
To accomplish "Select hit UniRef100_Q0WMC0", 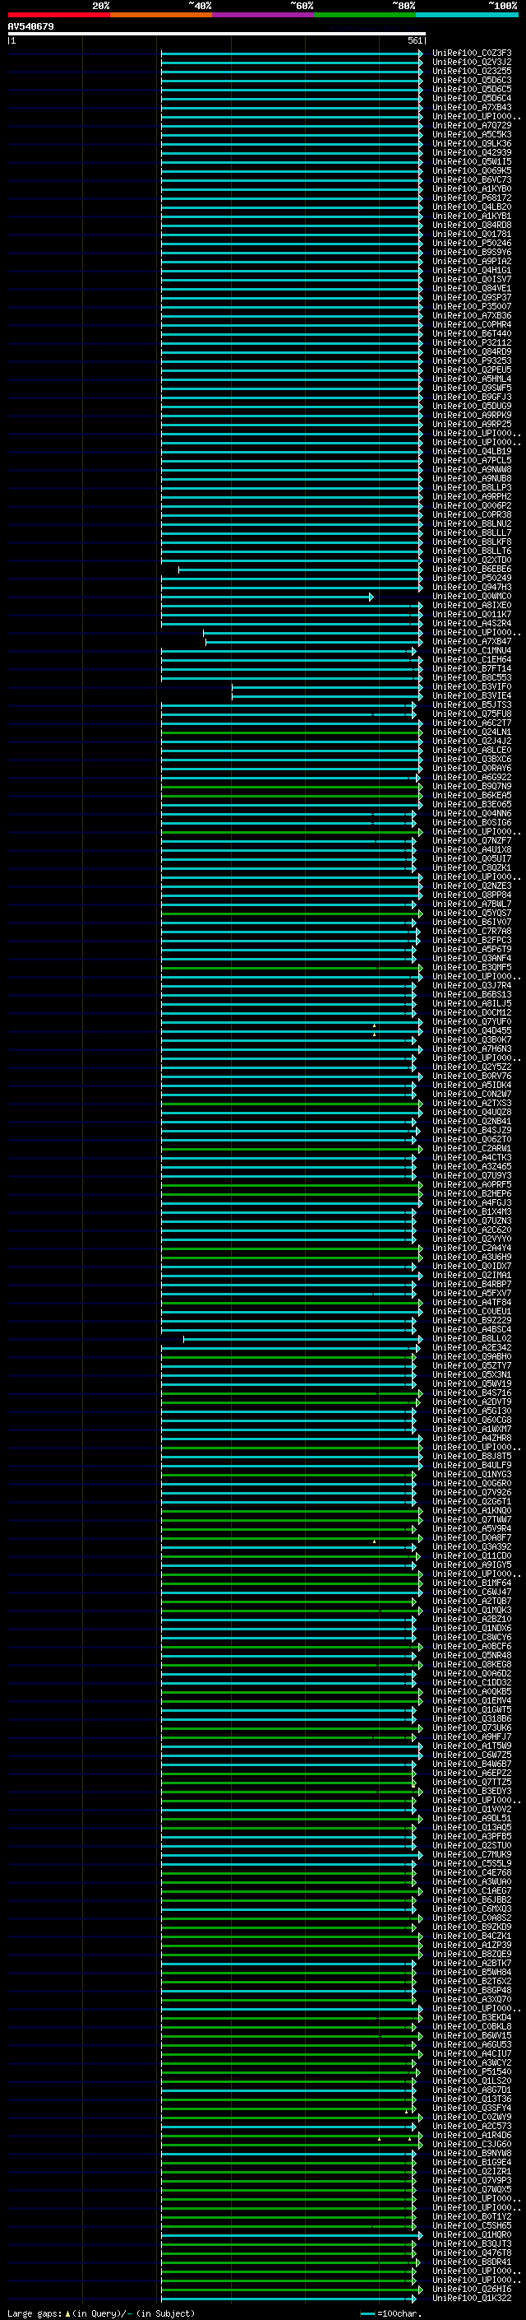I will pos(471,596).
